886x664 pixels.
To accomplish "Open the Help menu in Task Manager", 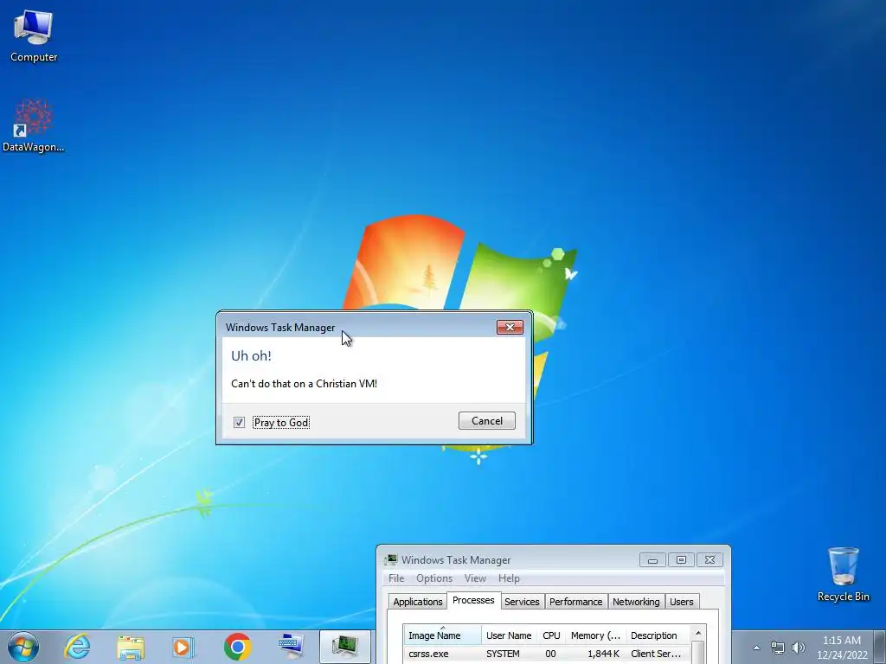I will click(x=509, y=578).
